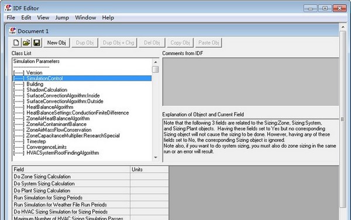Open a file with the folder icon
The width and height of the screenshot is (351, 220).
tap(26, 43)
